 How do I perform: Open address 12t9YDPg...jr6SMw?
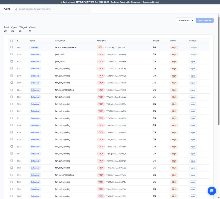[115, 47]
